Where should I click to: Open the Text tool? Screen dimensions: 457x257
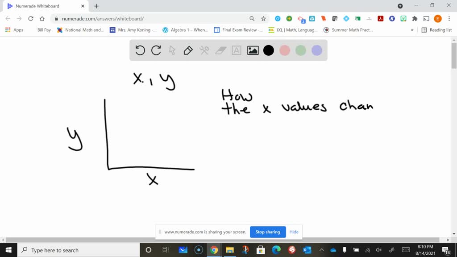(x=236, y=50)
